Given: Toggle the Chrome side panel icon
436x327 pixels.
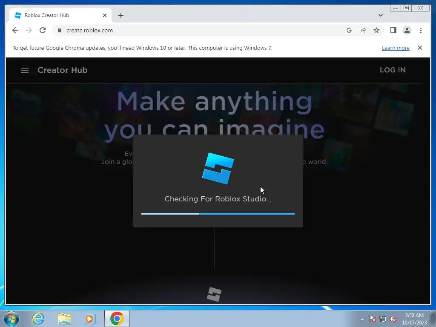Looking at the screenshot, I should (393, 30).
